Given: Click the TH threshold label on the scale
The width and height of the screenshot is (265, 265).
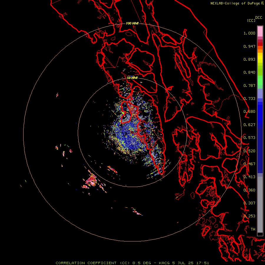Looking at the screenshot, I should [253, 229].
